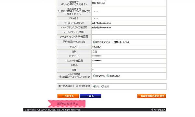The width and height of the screenshot is (195, 117).
Task: Click the 業種 label cell
Action: [x=74, y=70]
